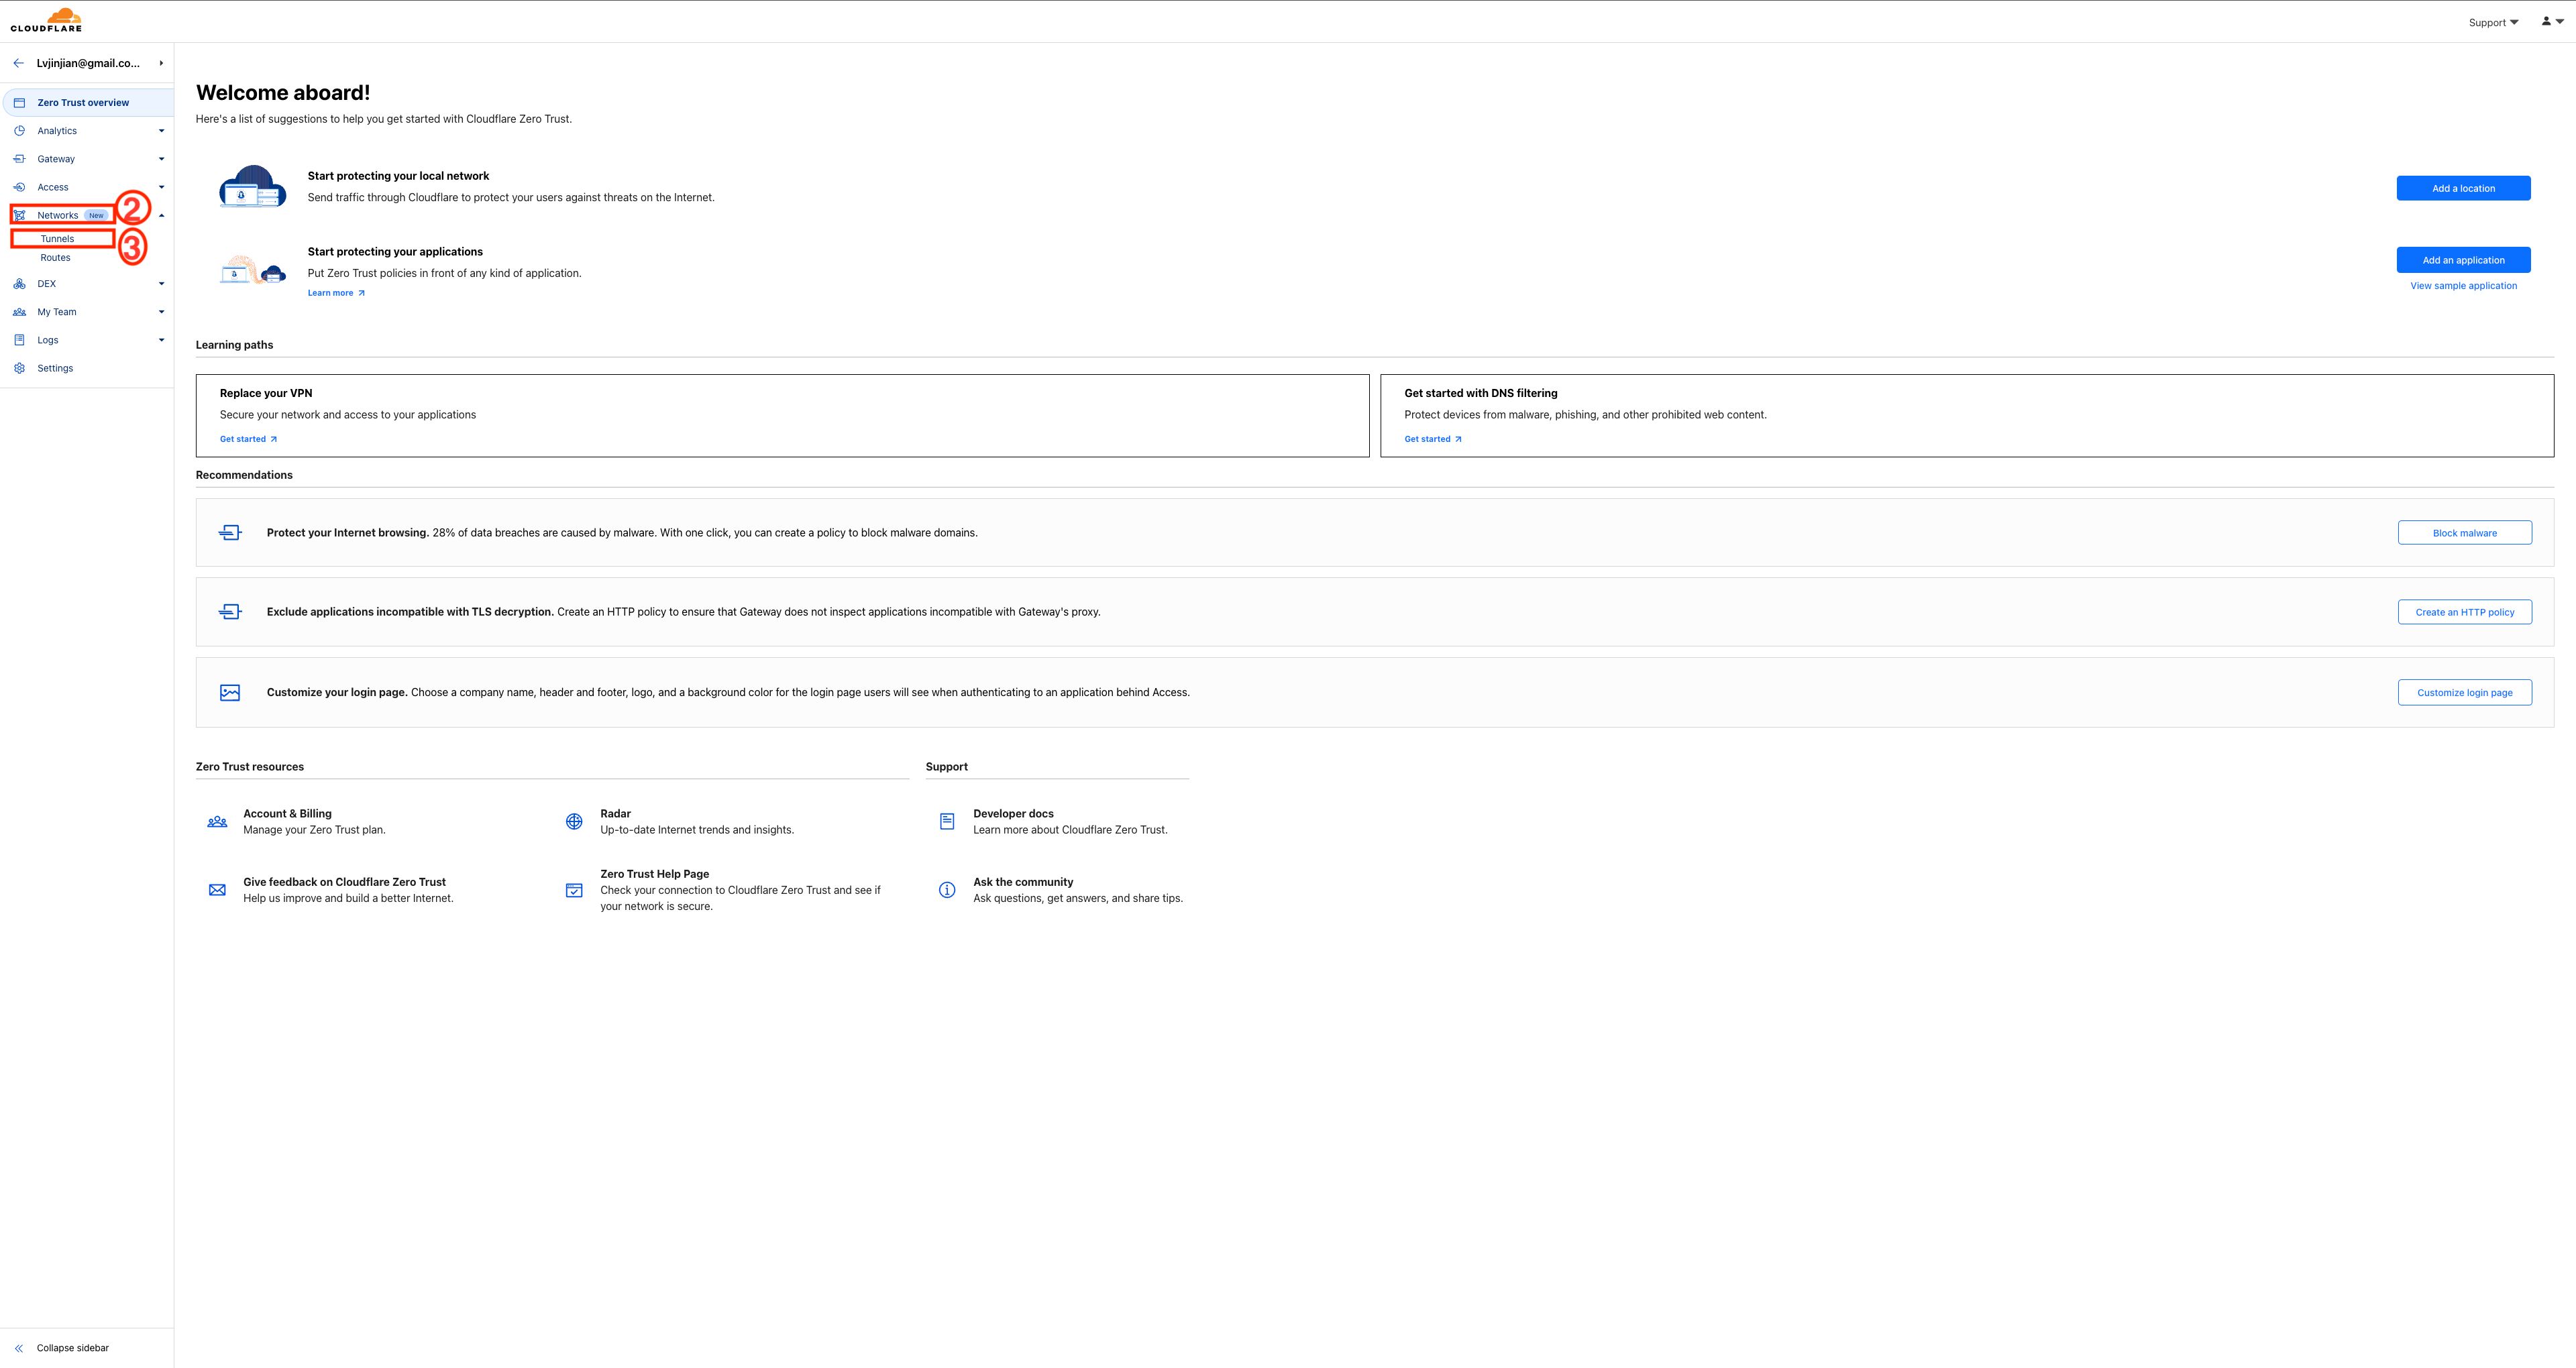This screenshot has height=1368, width=2576.
Task: Expand the Analytics menu arrow
Action: (161, 131)
